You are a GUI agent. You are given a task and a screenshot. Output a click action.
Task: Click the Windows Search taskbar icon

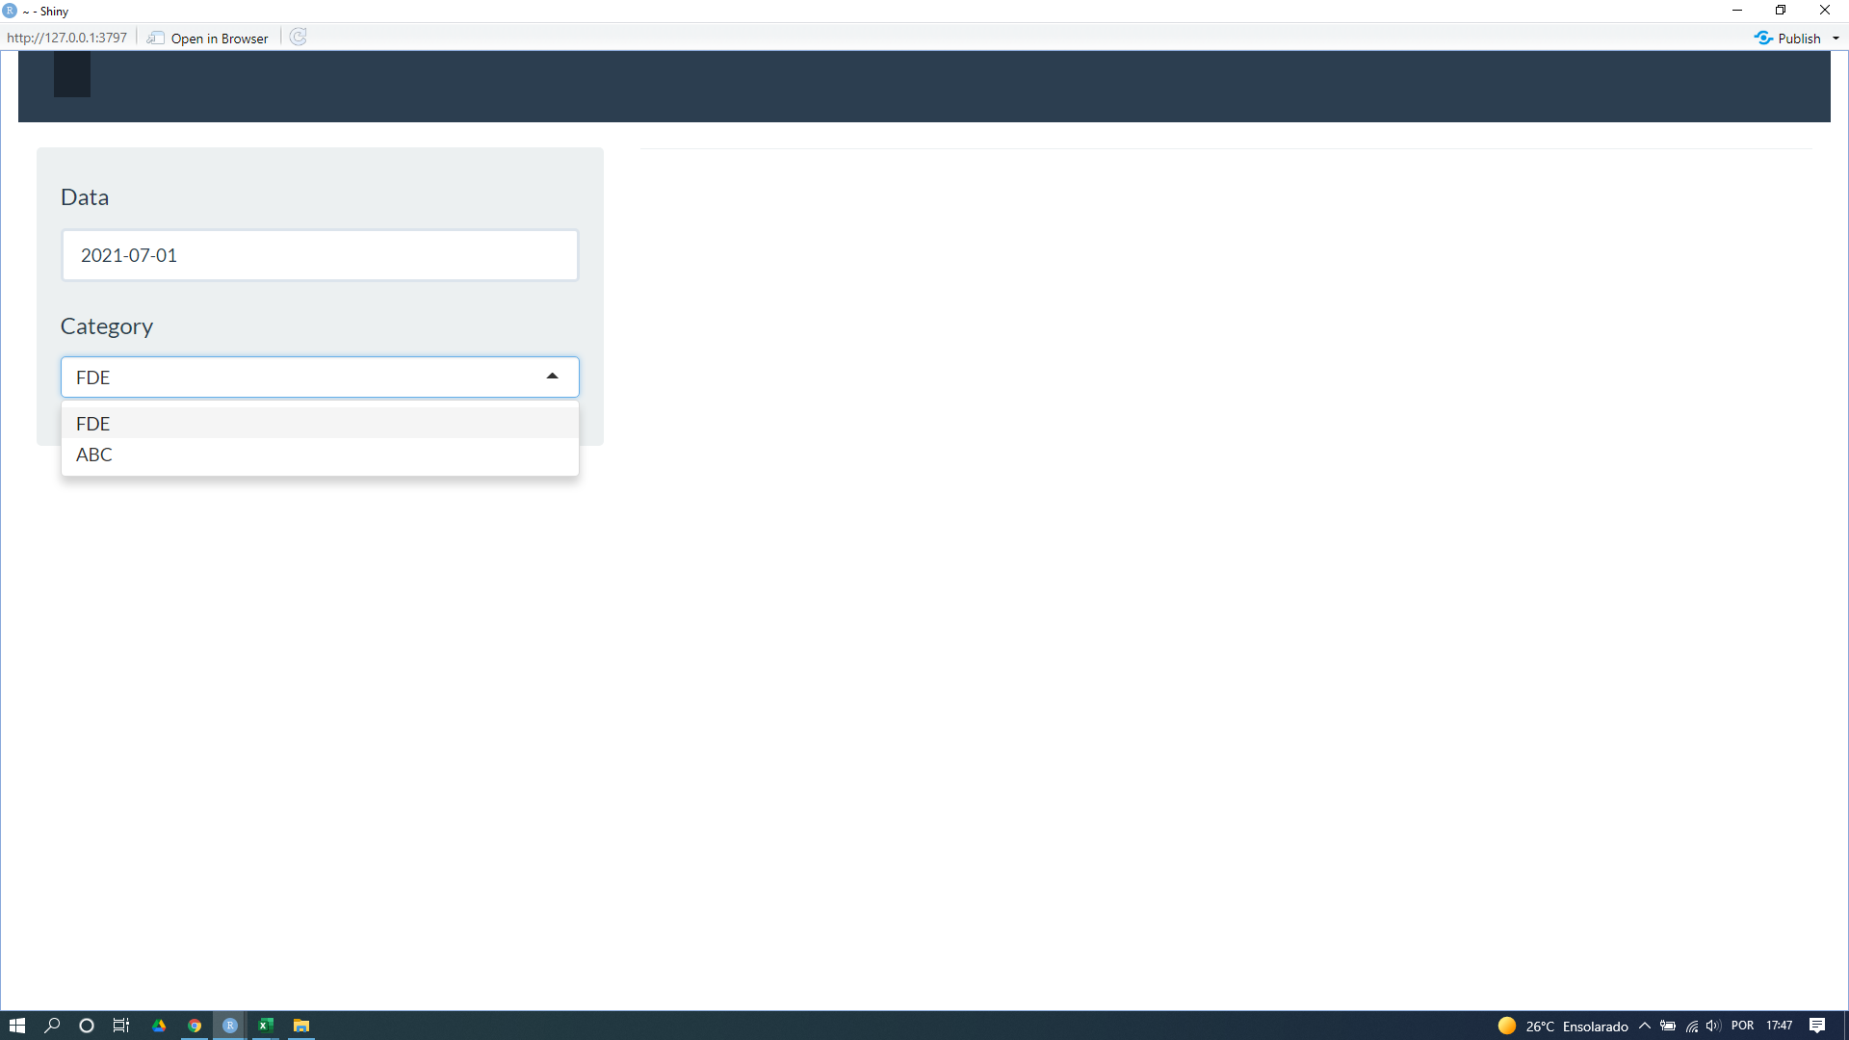pos(52,1025)
